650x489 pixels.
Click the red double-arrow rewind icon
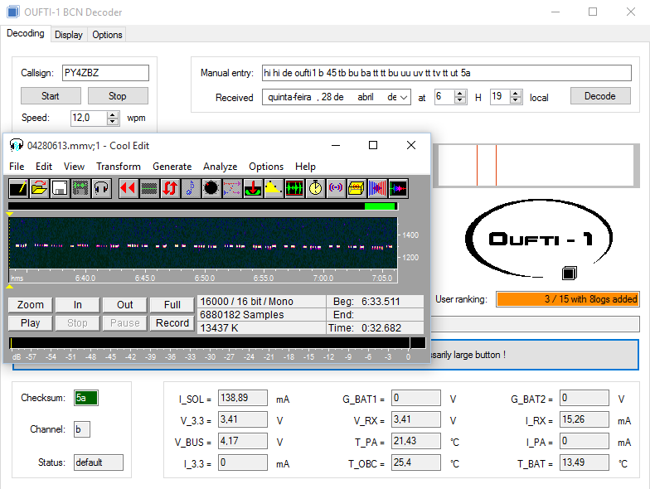[x=128, y=188]
